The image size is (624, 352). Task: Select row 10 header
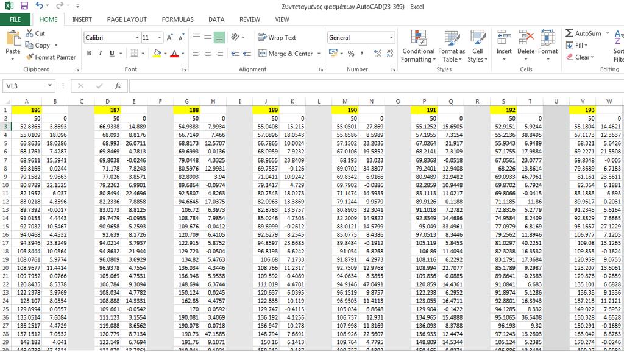(x=5, y=185)
